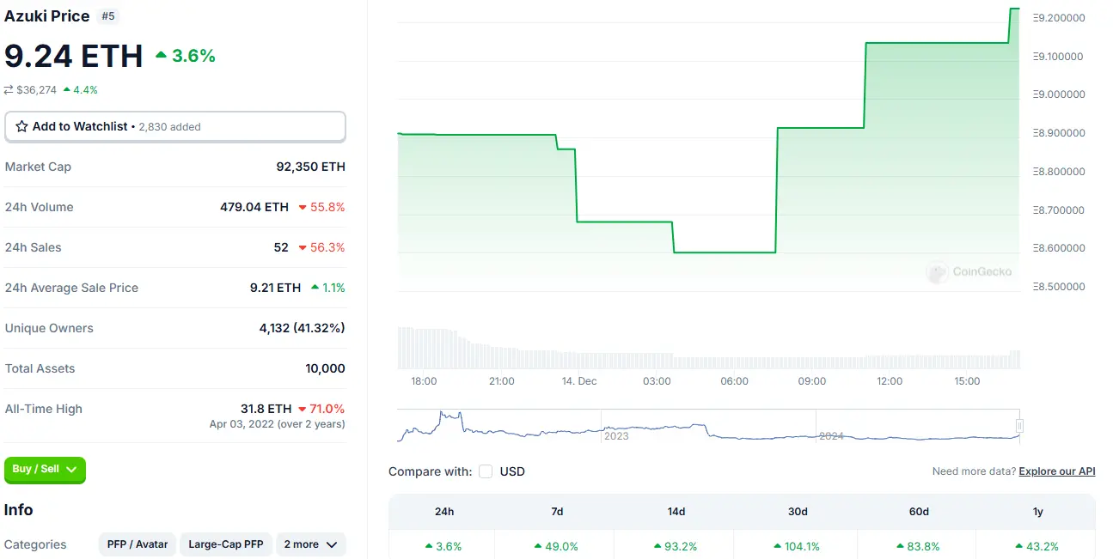
Task: Click the ETH/USD swap arrows icon
Action: [9, 89]
